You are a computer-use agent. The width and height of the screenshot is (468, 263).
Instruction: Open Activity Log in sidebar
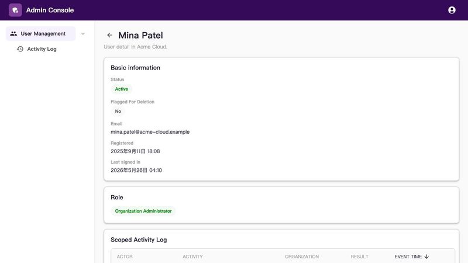tap(42, 49)
